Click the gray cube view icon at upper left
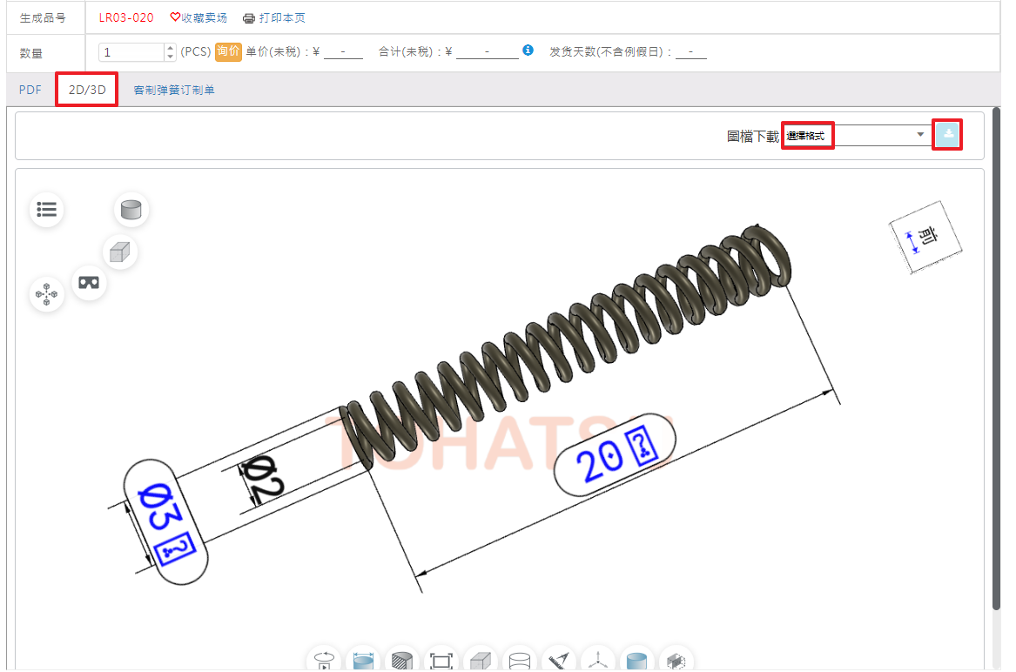1016x672 pixels. point(120,252)
